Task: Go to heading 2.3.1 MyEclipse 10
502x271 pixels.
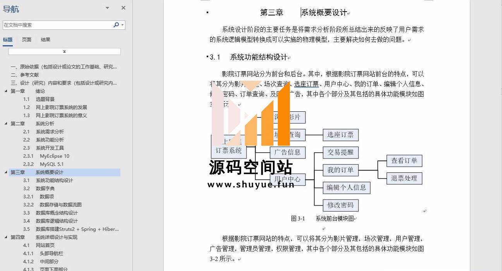Action: (46, 156)
